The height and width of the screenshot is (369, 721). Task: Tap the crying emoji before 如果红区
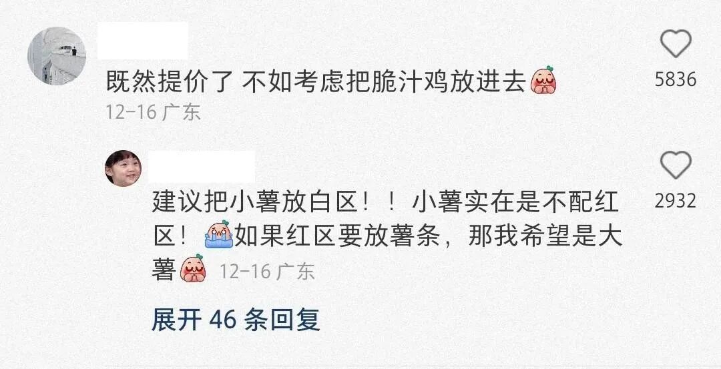tap(219, 234)
